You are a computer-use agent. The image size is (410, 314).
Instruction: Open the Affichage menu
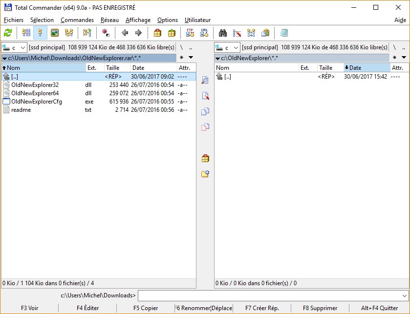click(138, 20)
